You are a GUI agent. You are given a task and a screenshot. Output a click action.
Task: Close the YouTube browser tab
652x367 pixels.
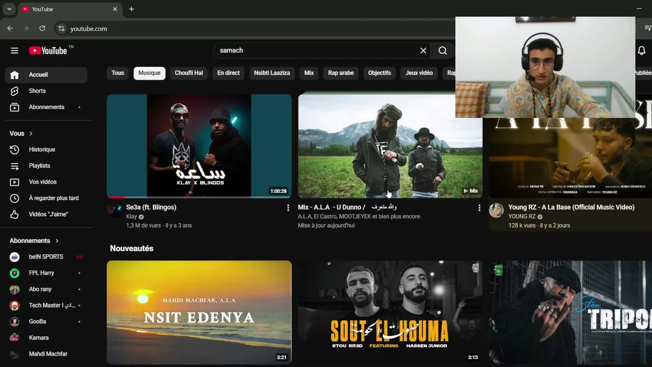point(115,9)
